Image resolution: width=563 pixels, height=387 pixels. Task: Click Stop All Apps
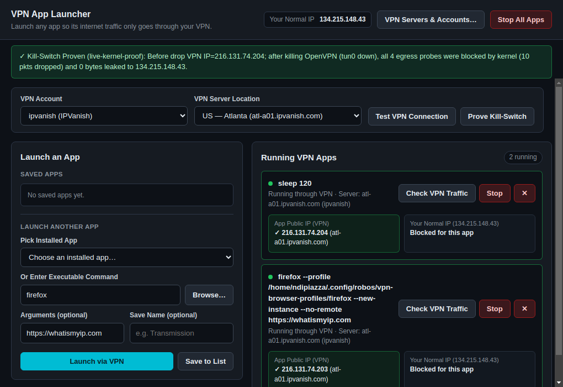[x=520, y=19]
